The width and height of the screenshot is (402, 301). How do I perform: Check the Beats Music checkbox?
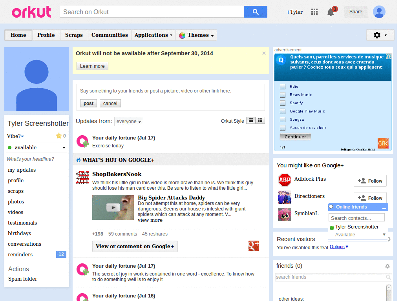pyautogui.click(x=283, y=95)
